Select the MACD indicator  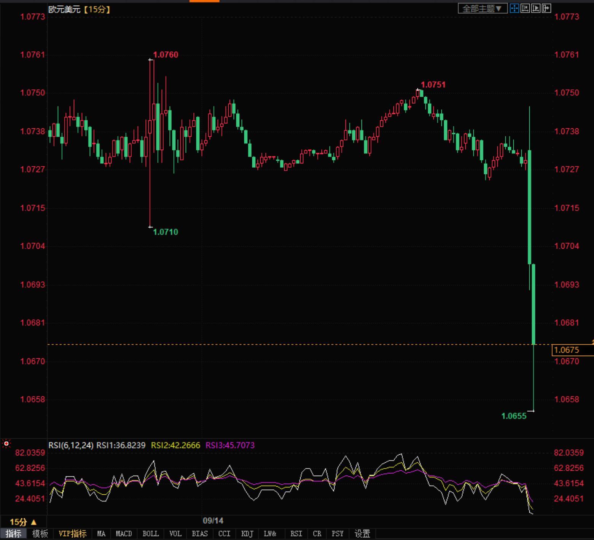pos(124,534)
